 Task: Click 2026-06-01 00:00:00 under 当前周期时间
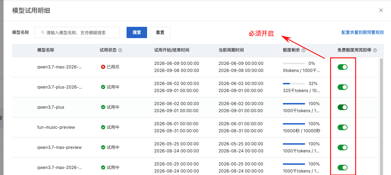click(241, 124)
